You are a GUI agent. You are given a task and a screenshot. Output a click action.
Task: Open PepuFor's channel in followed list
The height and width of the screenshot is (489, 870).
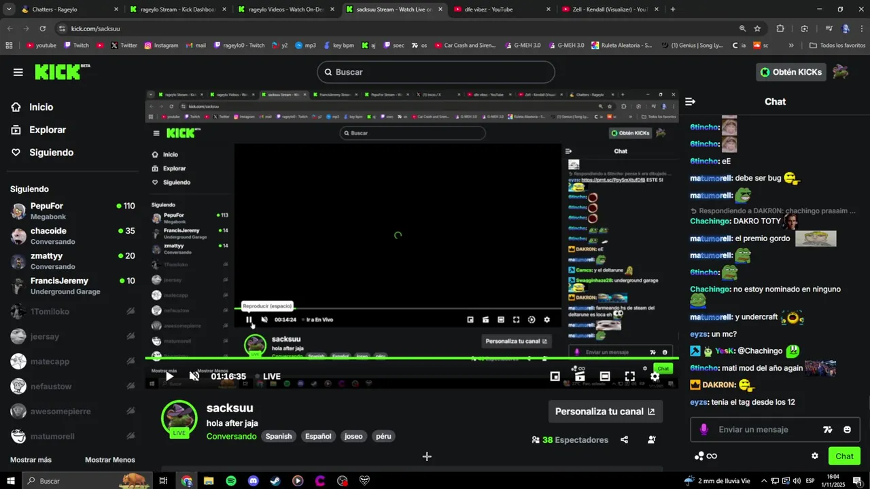pos(73,211)
